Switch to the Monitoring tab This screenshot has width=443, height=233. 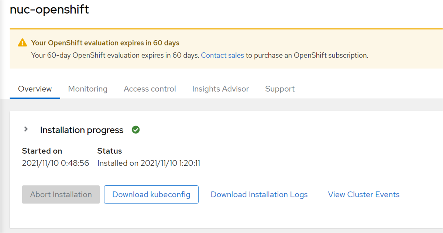88,89
